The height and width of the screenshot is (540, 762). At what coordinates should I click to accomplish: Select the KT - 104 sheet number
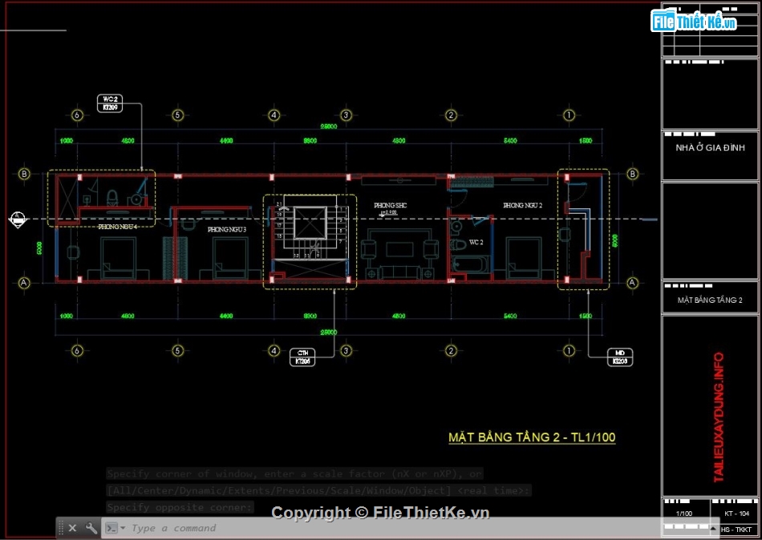(736, 514)
